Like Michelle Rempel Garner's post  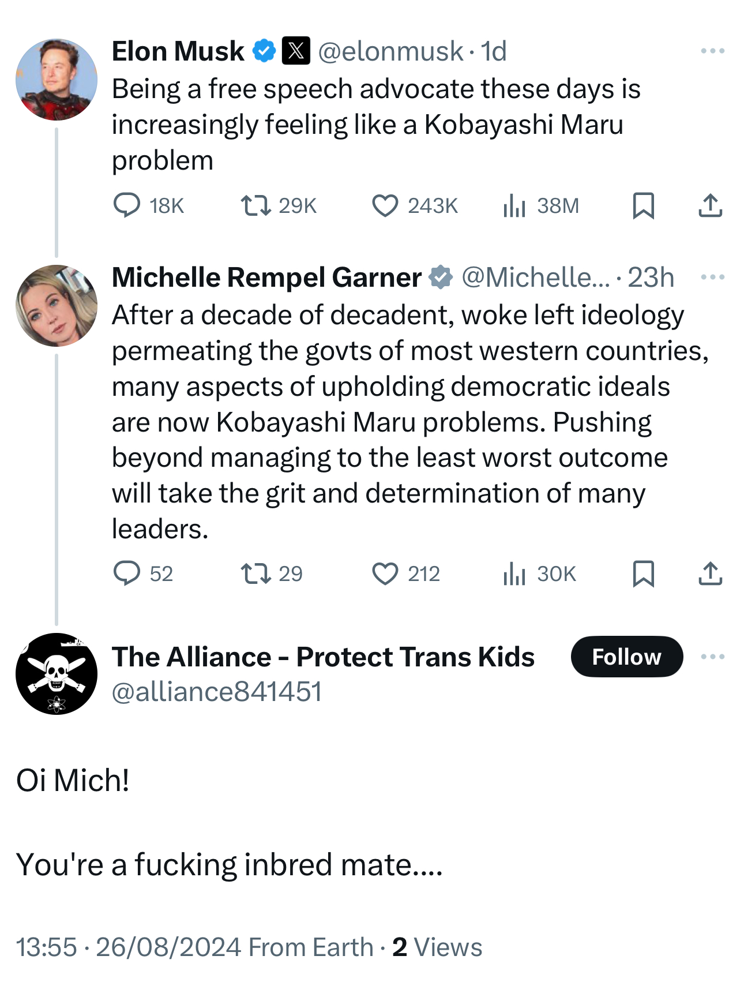pyautogui.click(x=385, y=574)
